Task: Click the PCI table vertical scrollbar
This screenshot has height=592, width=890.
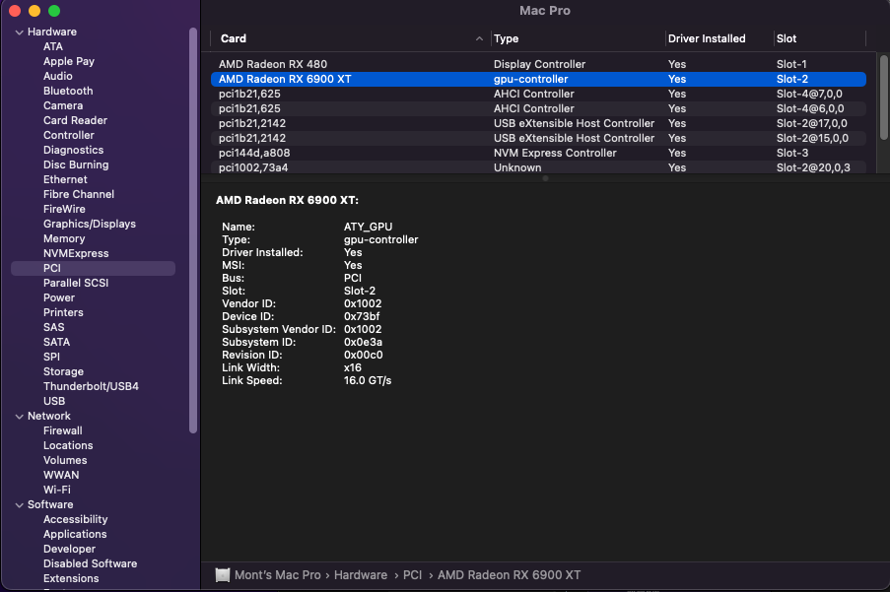Action: point(883,97)
